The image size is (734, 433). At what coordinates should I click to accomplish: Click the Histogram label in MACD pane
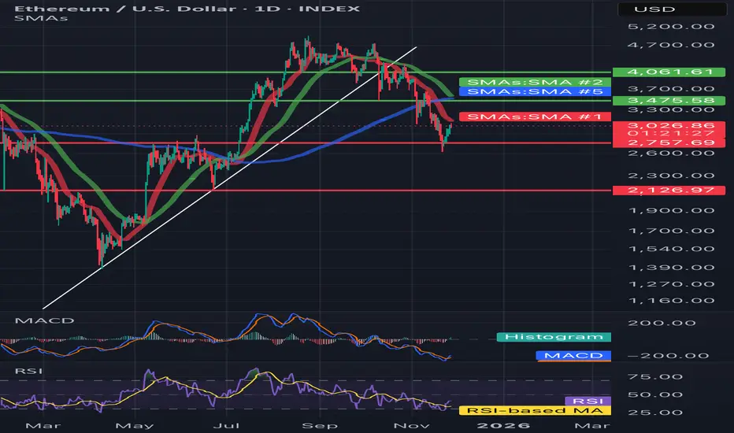pos(554,337)
